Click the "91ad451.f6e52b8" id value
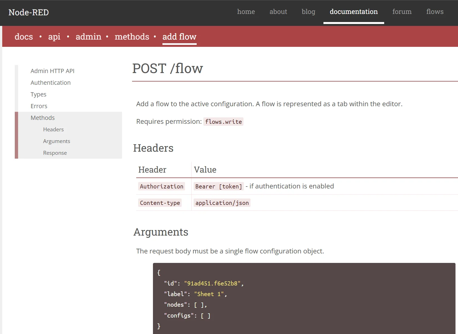This screenshot has height=334, width=458. tap(212, 283)
